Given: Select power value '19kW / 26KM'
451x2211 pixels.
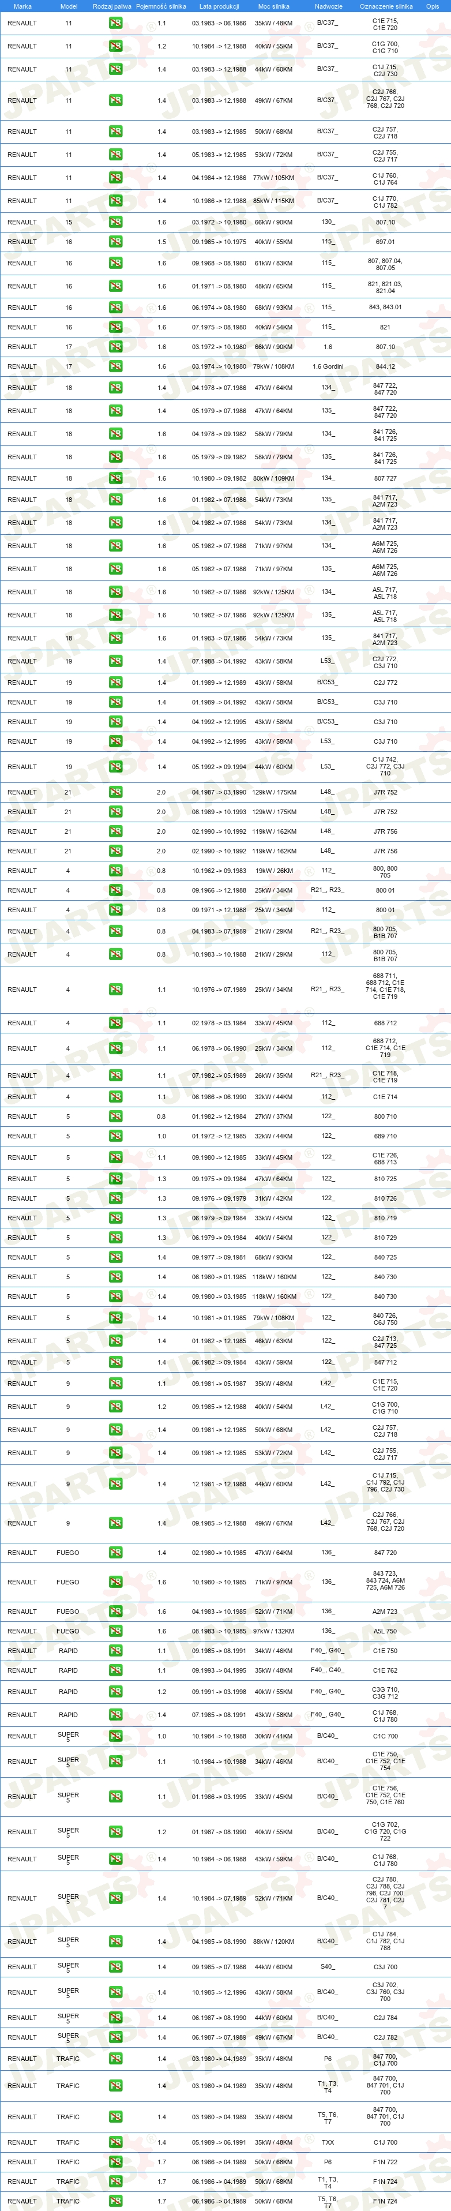Looking at the screenshot, I should click(273, 870).
